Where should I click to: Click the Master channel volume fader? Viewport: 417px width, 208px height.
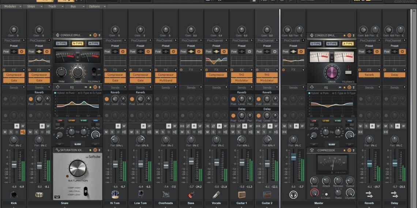293,157
